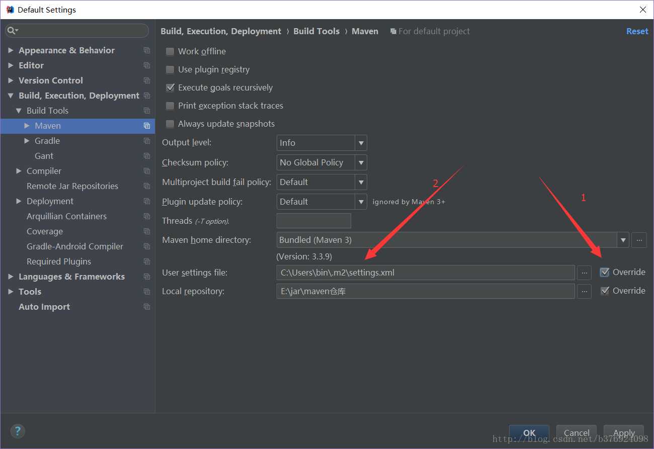Toggle Override for Local repository
The image size is (654, 449).
pos(605,291)
